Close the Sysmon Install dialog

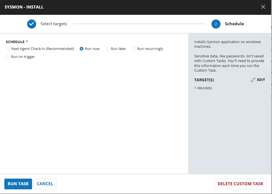pyautogui.click(x=263, y=7)
